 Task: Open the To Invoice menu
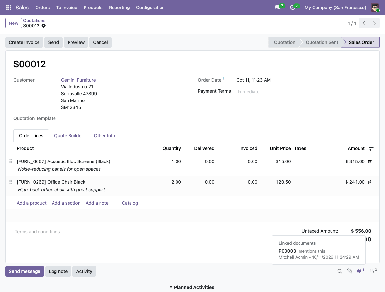tap(67, 8)
